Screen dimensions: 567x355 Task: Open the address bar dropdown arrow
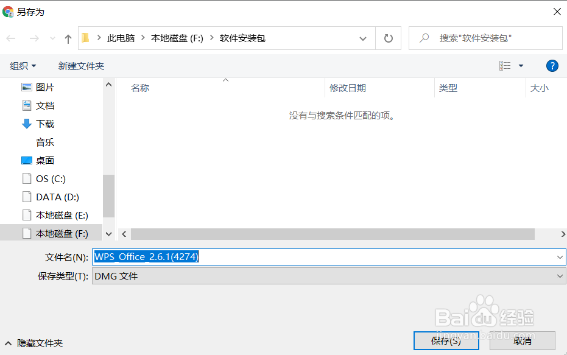pos(363,38)
